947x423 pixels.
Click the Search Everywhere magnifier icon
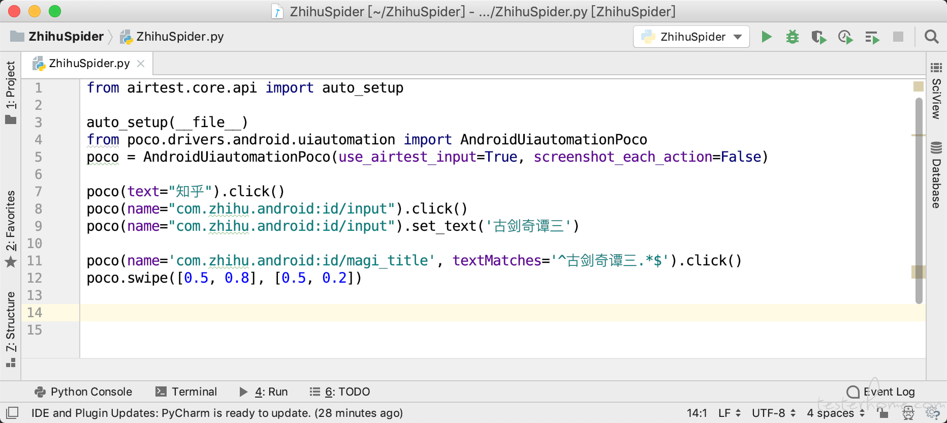pos(932,37)
